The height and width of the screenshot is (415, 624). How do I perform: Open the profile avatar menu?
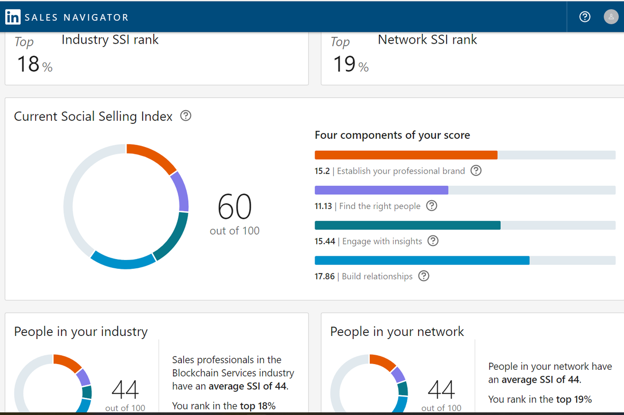[611, 17]
